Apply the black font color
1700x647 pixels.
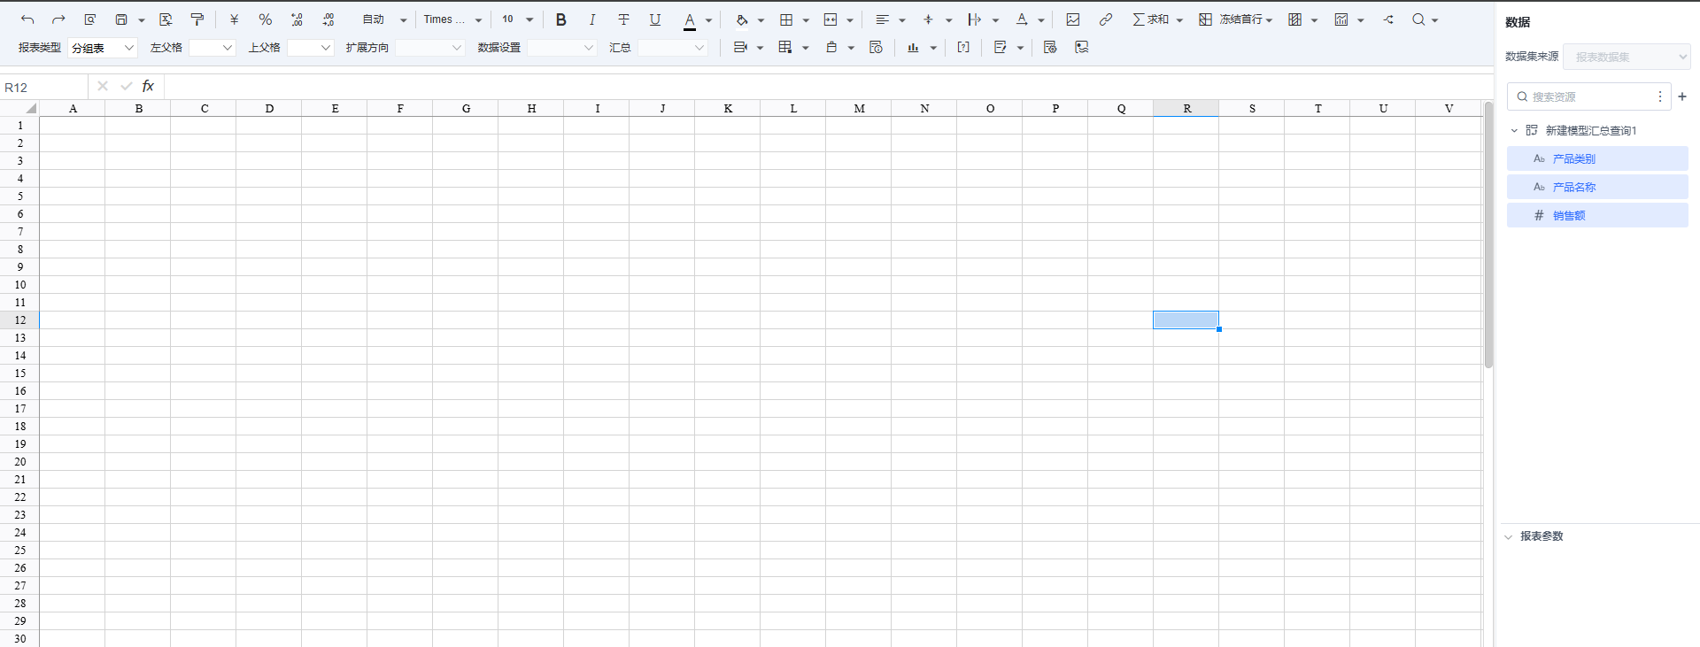[x=690, y=20]
